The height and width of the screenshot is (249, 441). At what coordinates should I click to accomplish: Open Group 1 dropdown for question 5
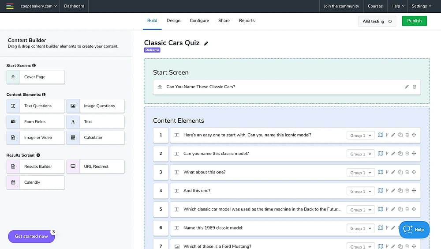(361, 210)
